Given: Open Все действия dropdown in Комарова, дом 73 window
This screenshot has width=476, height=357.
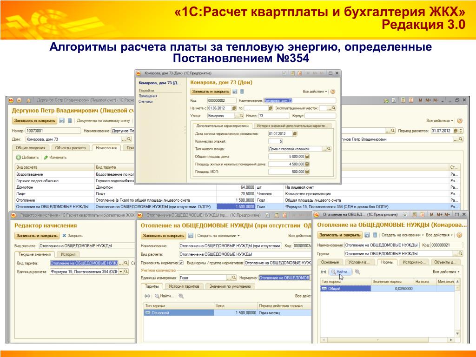Looking at the screenshot, I should [315, 92].
